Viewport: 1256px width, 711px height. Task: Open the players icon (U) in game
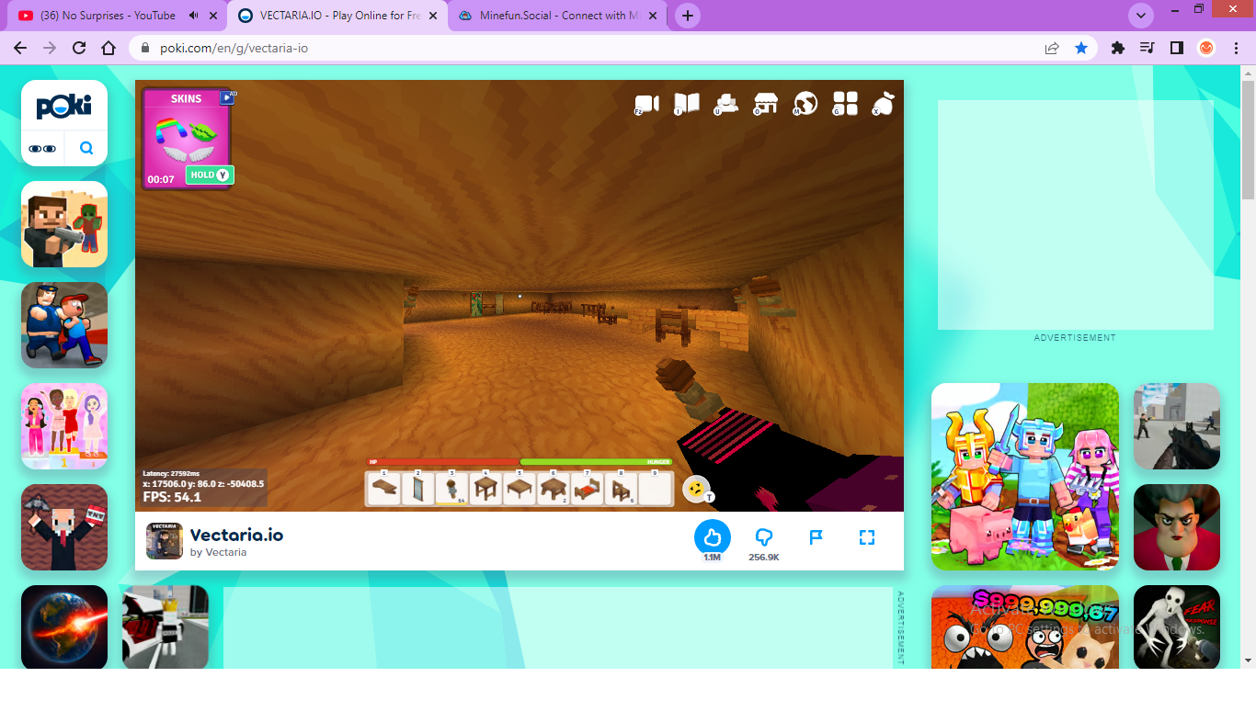point(726,104)
